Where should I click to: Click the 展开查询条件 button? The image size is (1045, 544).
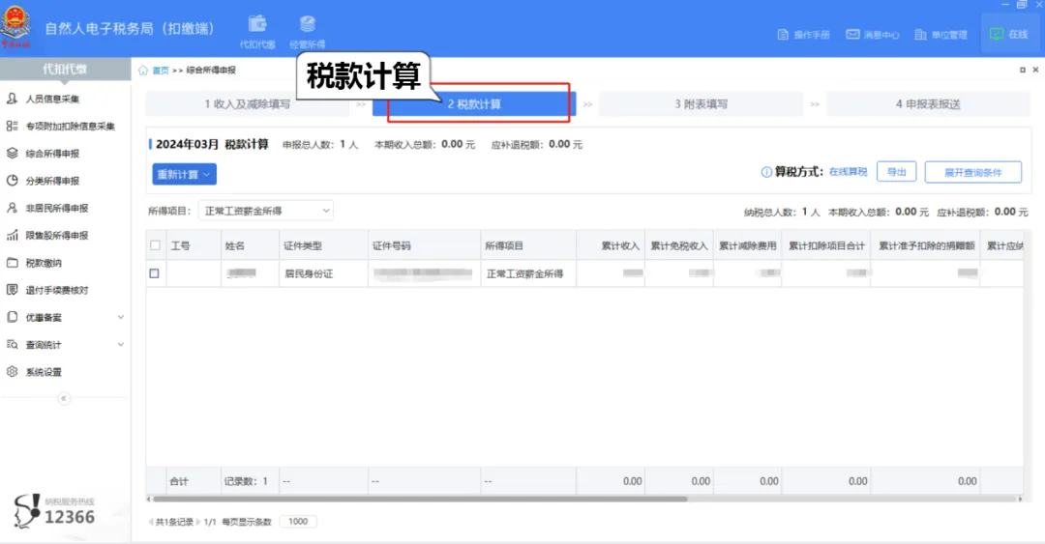[972, 172]
